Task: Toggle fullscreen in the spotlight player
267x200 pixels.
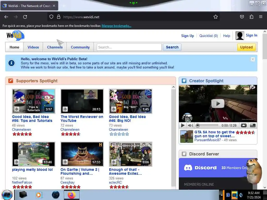Action: (253, 126)
